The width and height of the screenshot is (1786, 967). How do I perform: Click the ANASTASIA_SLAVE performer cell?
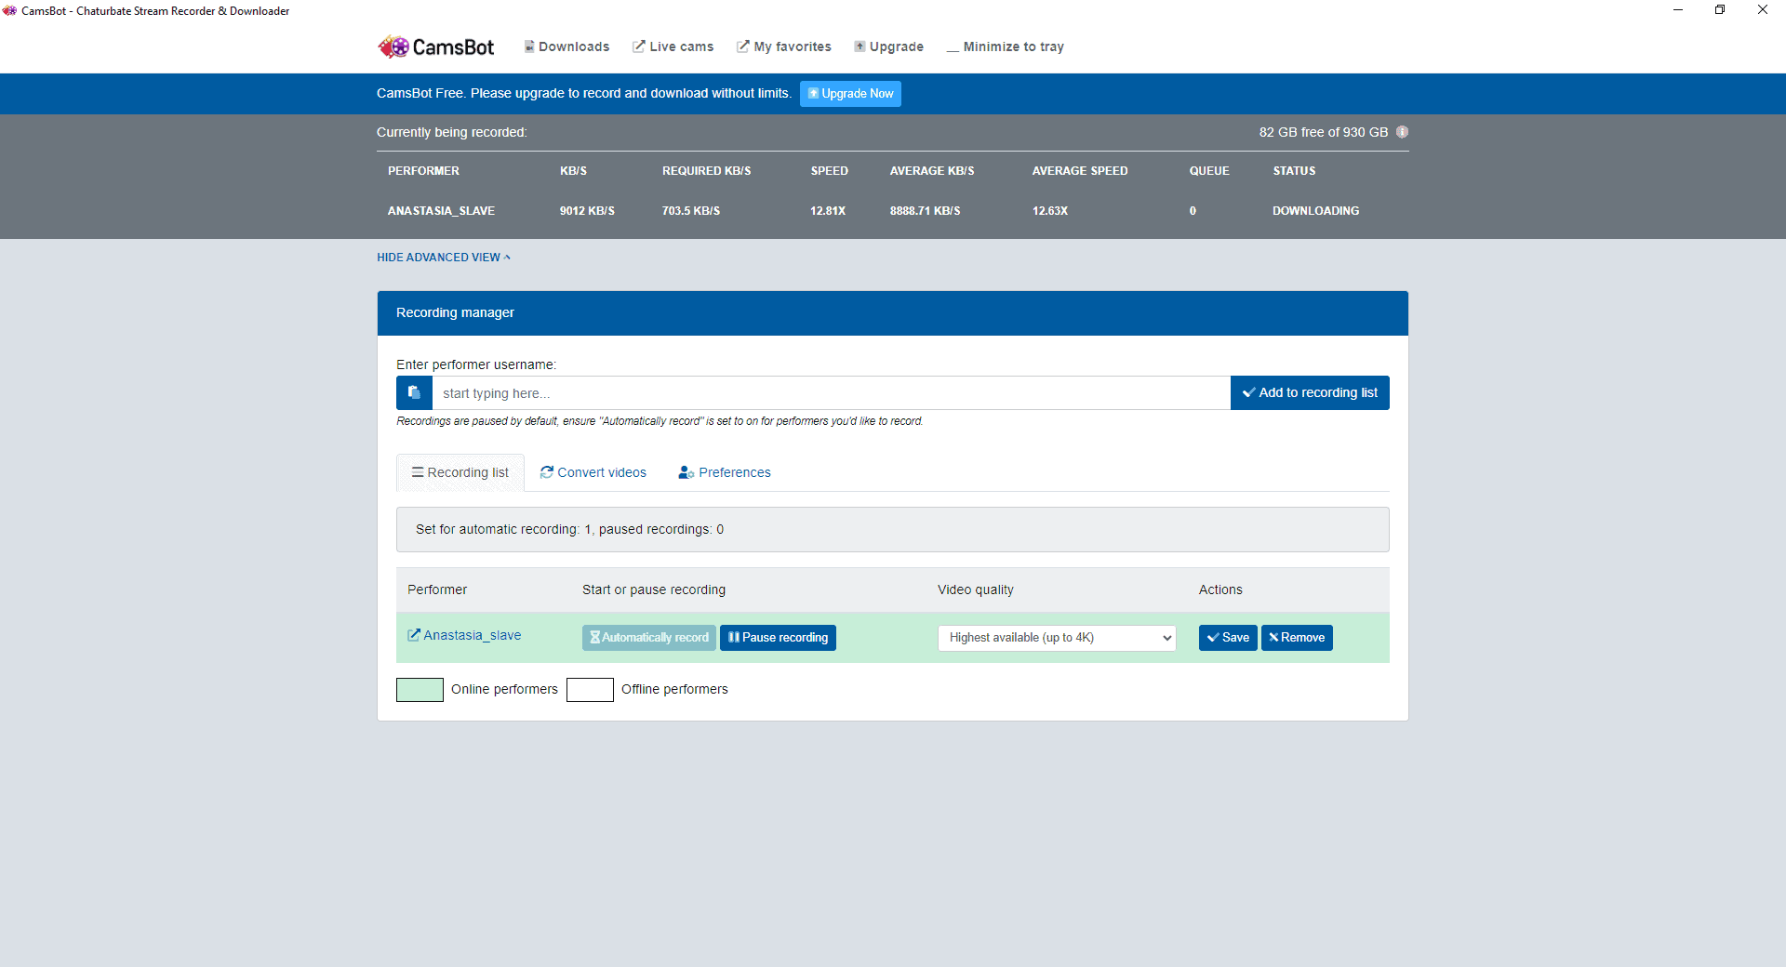(441, 211)
